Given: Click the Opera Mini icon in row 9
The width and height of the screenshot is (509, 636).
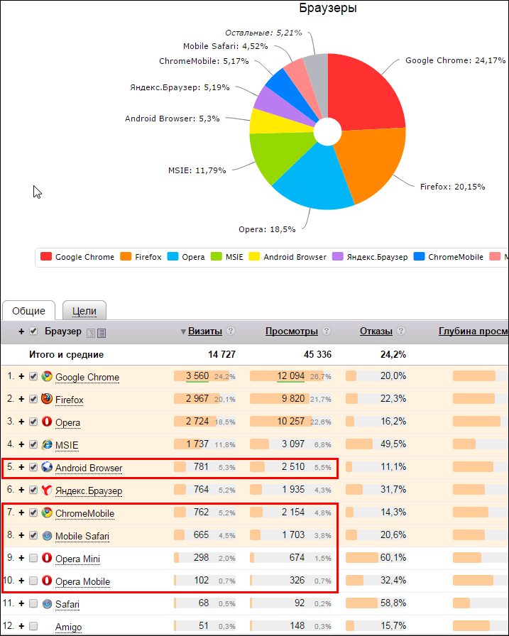Looking at the screenshot, I should coord(47,558).
